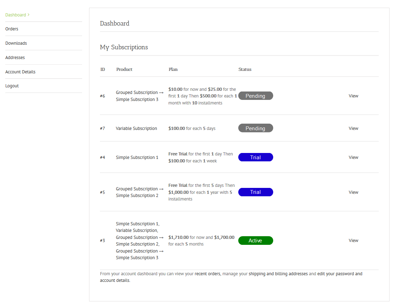View subscription #6
Screen dimensions: 400x307
point(353,96)
